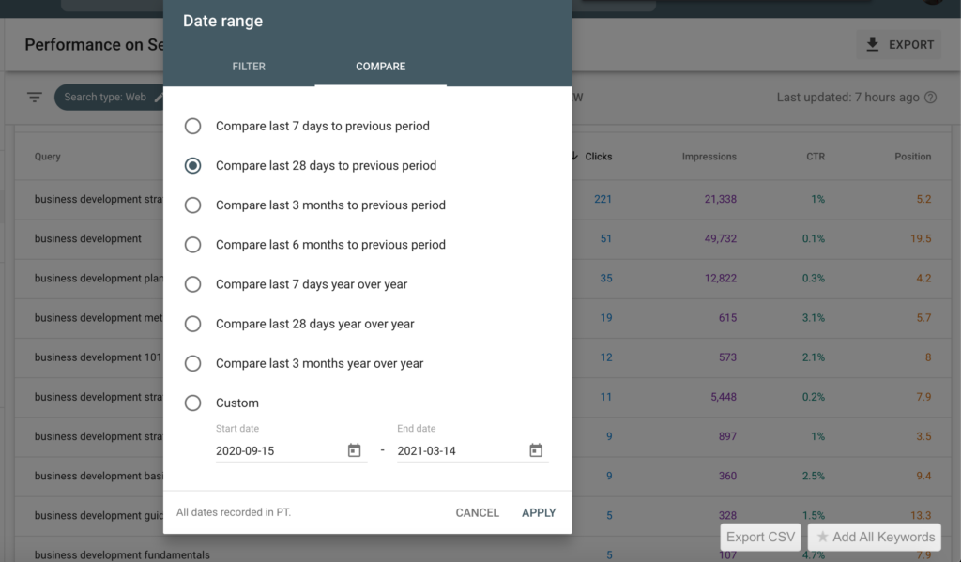
Task: Open the End date calendar picker
Action: click(x=535, y=450)
